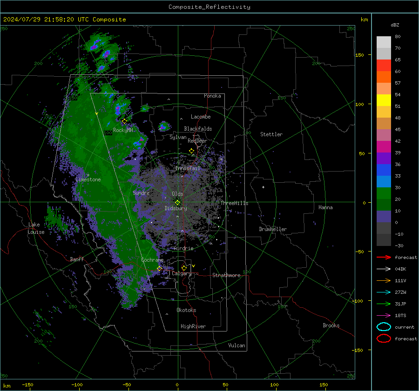Click the Strathmore city label
The image size is (419, 391).
point(226,275)
